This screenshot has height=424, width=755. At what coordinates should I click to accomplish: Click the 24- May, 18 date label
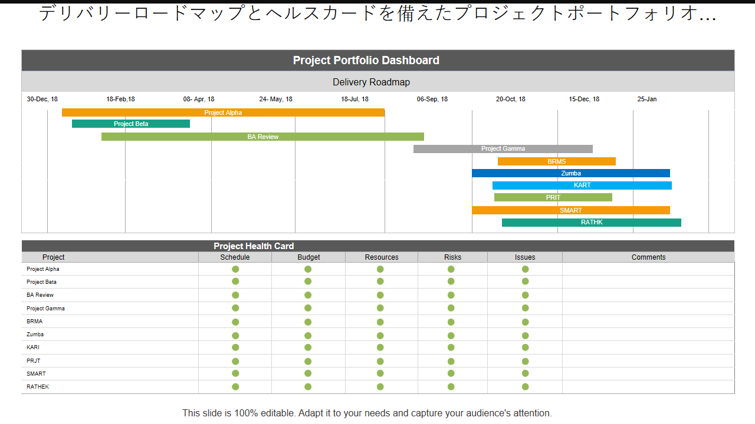tap(276, 99)
